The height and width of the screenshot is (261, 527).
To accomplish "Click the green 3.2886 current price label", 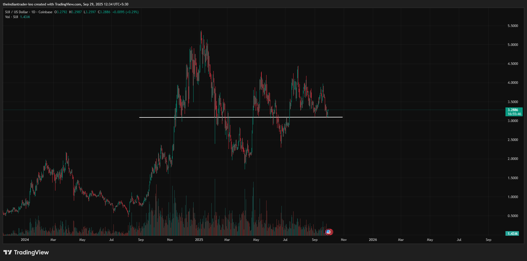I will [514, 110].
